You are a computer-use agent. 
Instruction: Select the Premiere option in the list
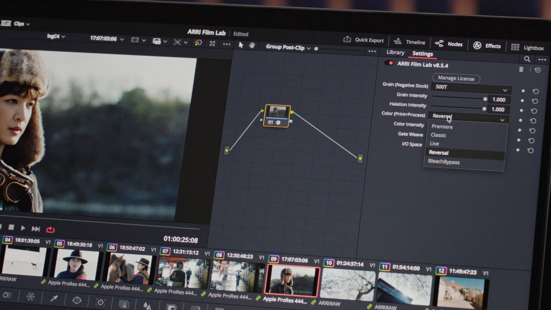442,127
